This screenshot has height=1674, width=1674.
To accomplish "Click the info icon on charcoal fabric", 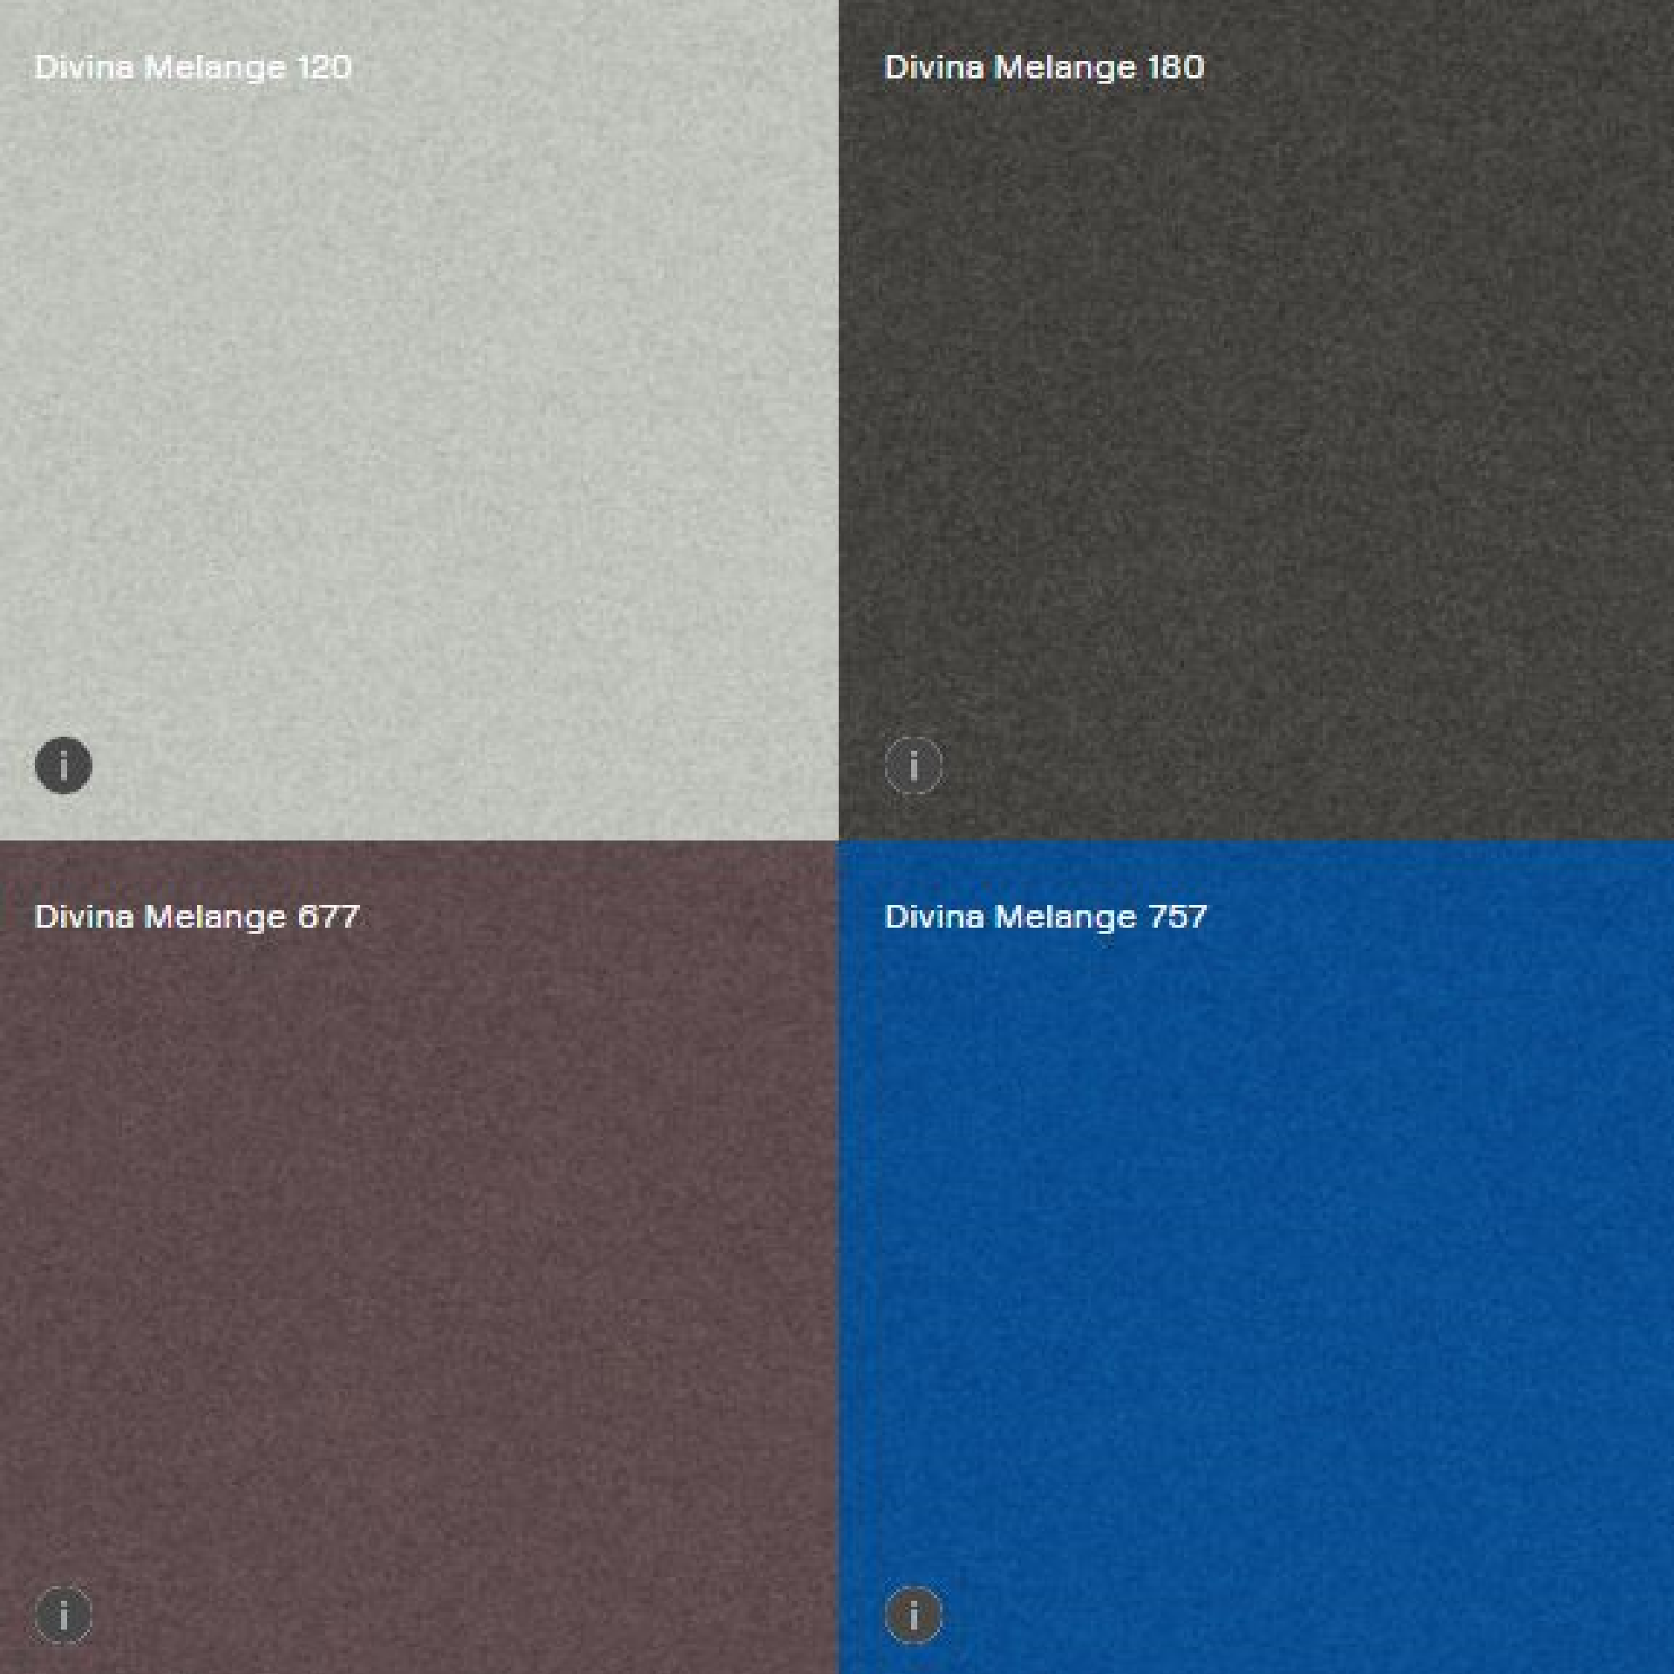I will pyautogui.click(x=913, y=766).
